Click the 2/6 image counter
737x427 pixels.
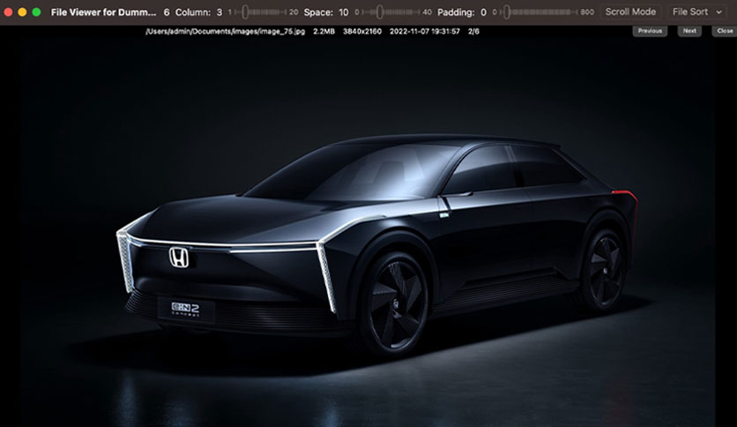point(473,32)
